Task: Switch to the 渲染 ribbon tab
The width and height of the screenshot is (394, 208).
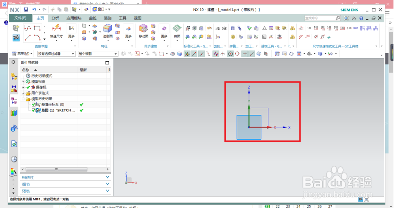Action: click(108, 18)
